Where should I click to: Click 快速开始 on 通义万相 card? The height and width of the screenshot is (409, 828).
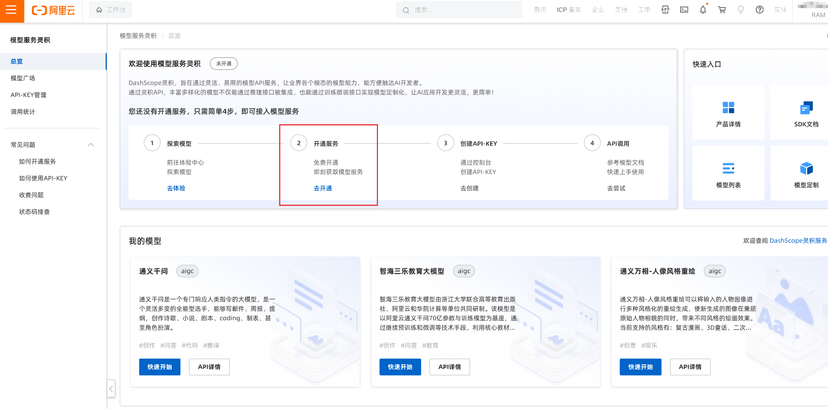click(641, 367)
